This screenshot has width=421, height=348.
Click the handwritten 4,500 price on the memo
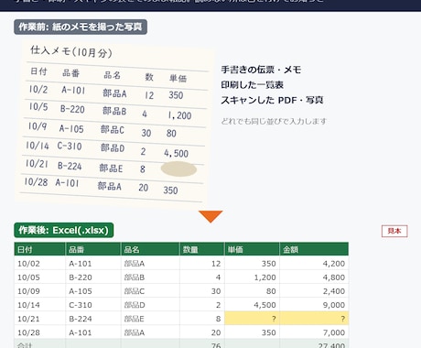(x=177, y=153)
